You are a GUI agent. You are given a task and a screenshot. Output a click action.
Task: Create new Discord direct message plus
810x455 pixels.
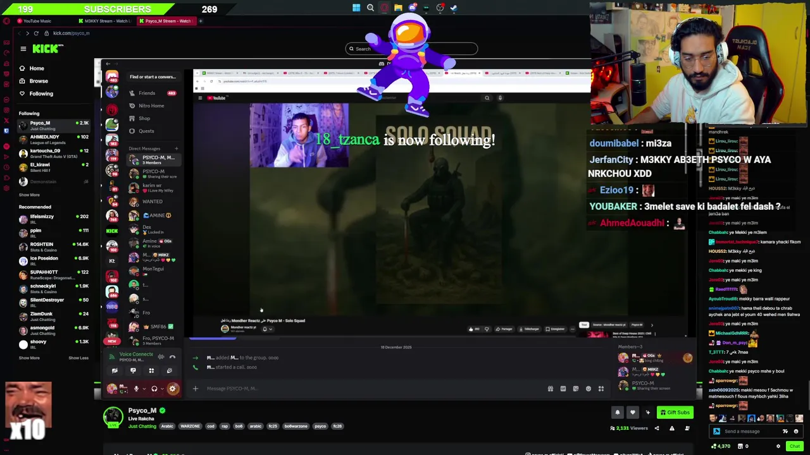176,149
